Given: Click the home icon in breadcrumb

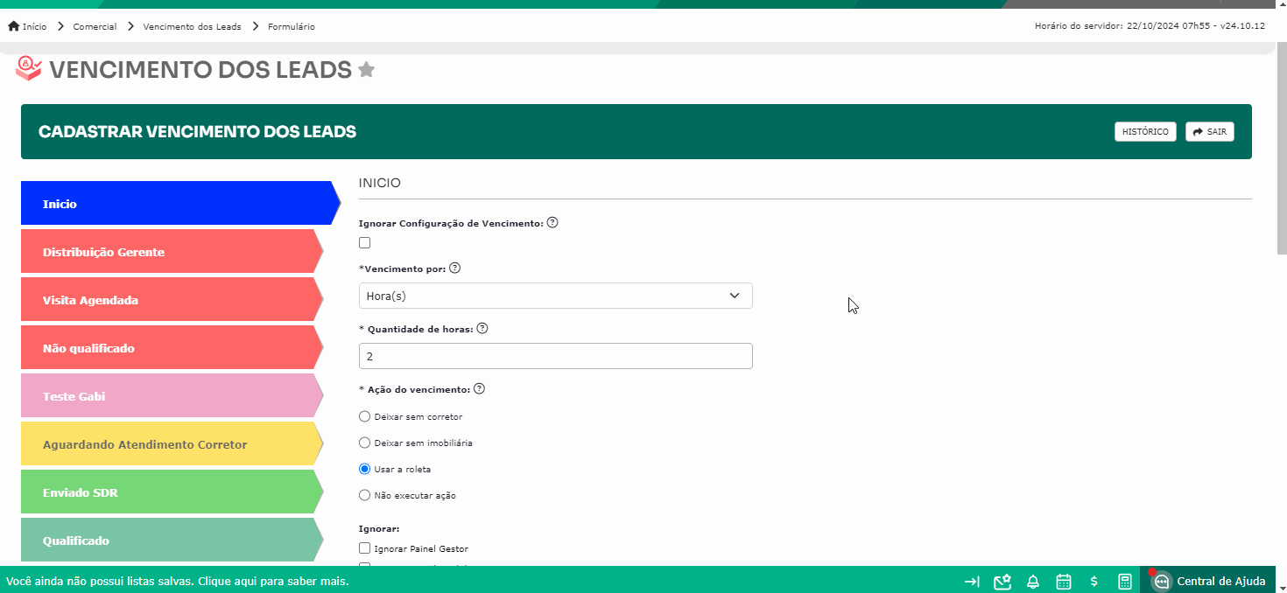Looking at the screenshot, I should click(14, 26).
